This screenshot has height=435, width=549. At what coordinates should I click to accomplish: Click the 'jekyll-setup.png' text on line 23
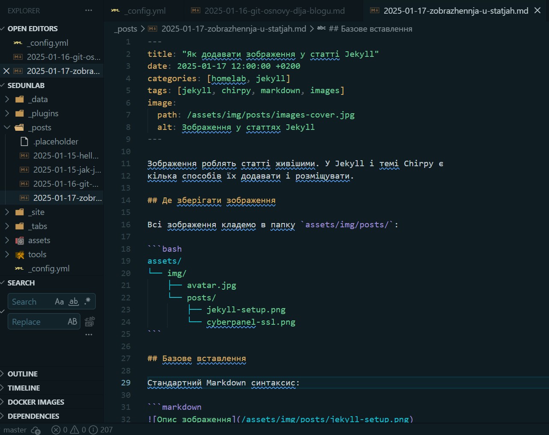point(246,310)
